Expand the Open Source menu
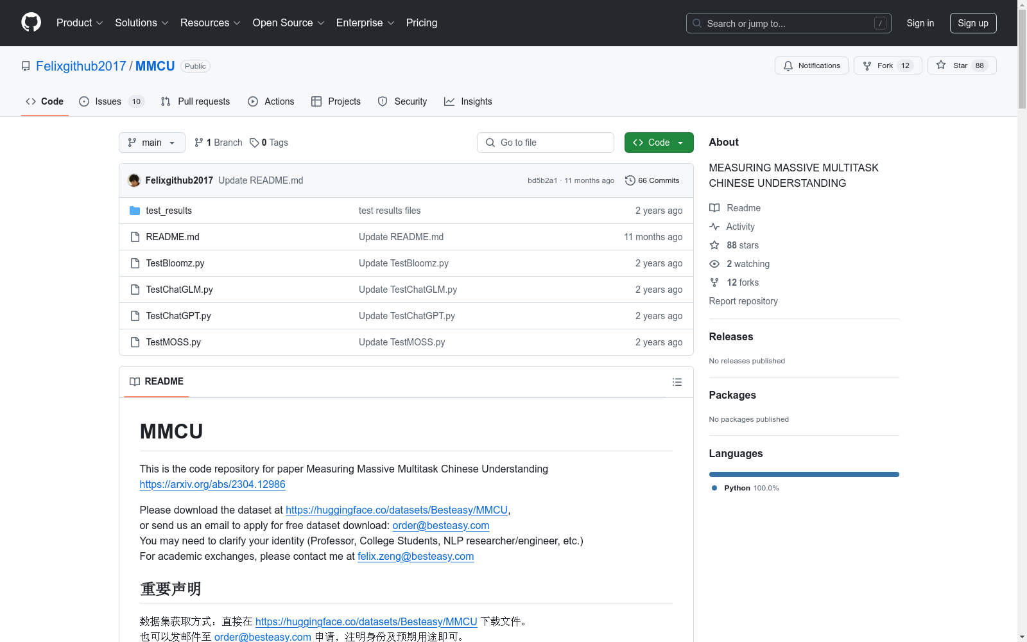1027x642 pixels. tap(289, 22)
